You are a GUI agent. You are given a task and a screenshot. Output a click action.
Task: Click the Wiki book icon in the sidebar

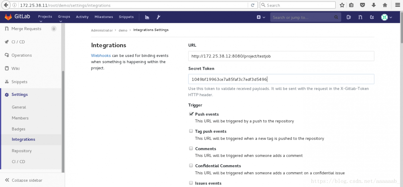pos(7,68)
